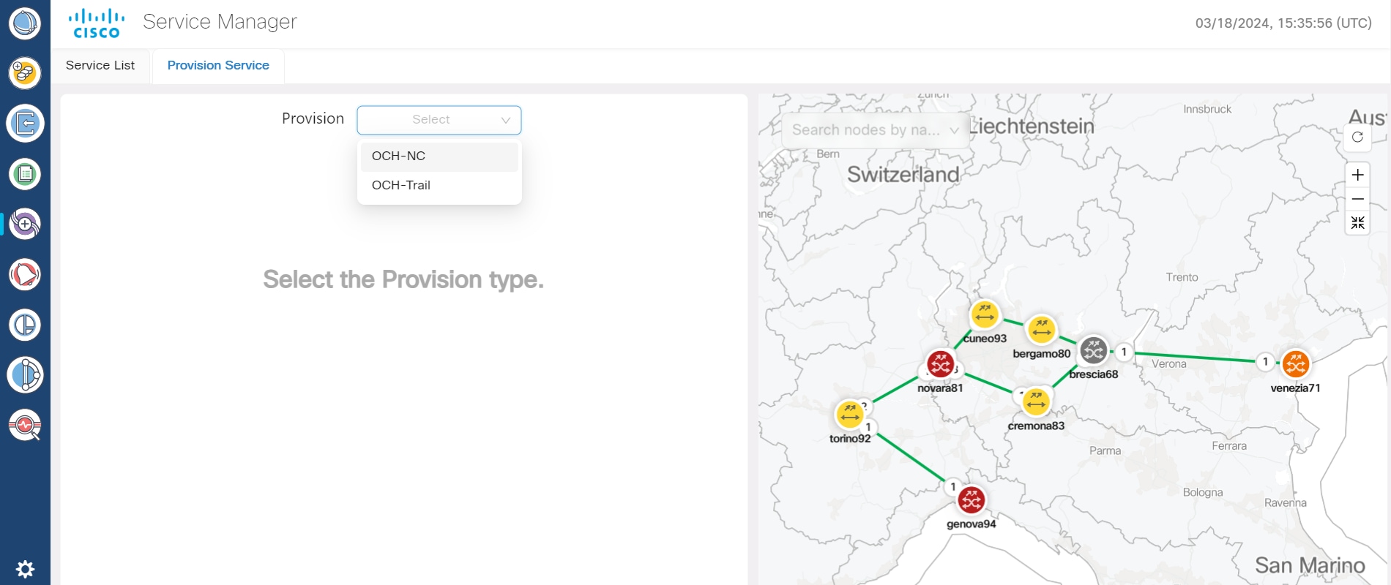Zoom in on the topology map
The height and width of the screenshot is (585, 1391).
[x=1357, y=175]
